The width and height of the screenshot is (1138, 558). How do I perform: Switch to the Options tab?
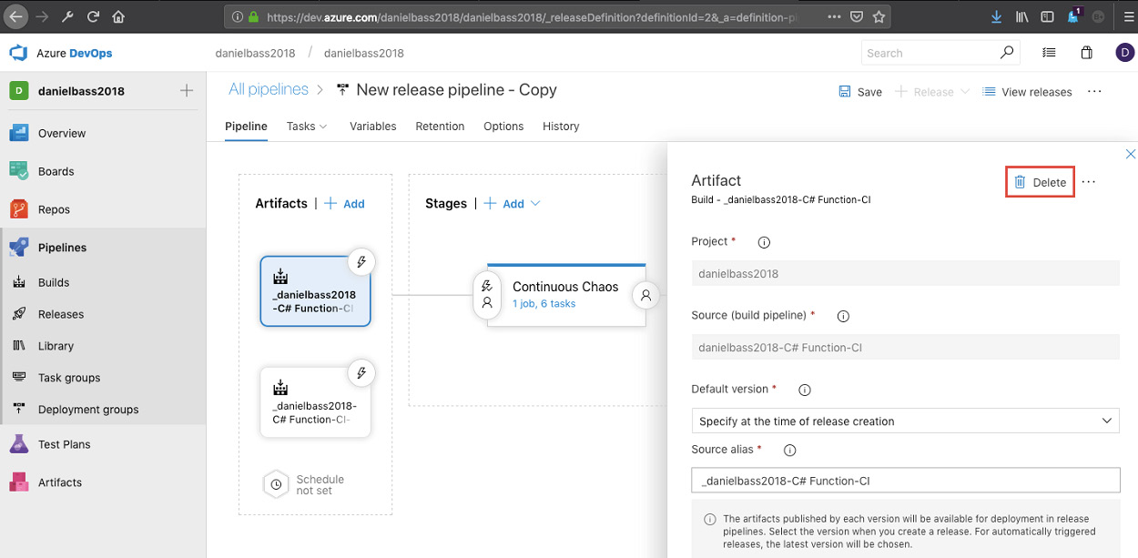coord(503,127)
